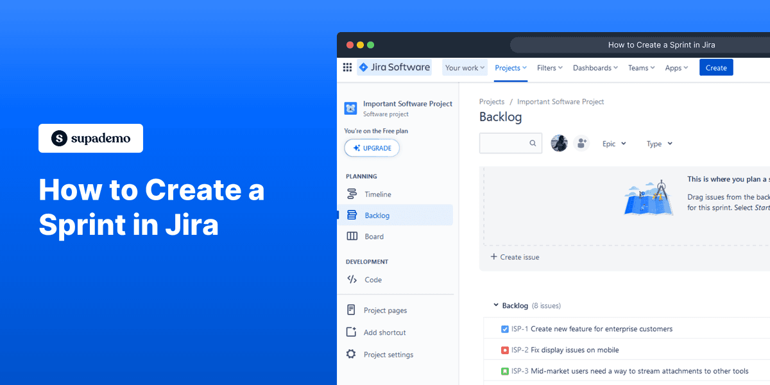Open the Epic filter dropdown
Screen dimensions: 770x385
[613, 143]
